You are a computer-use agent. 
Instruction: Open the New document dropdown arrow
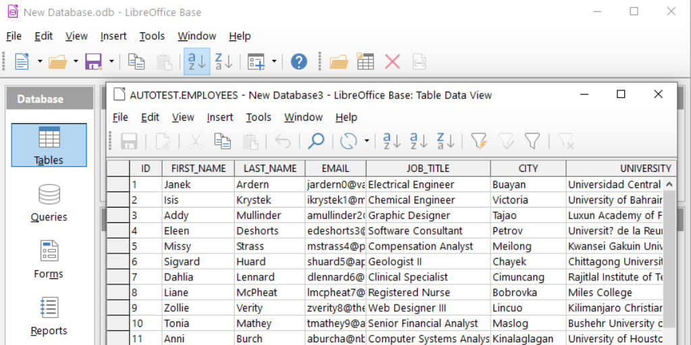(40, 61)
